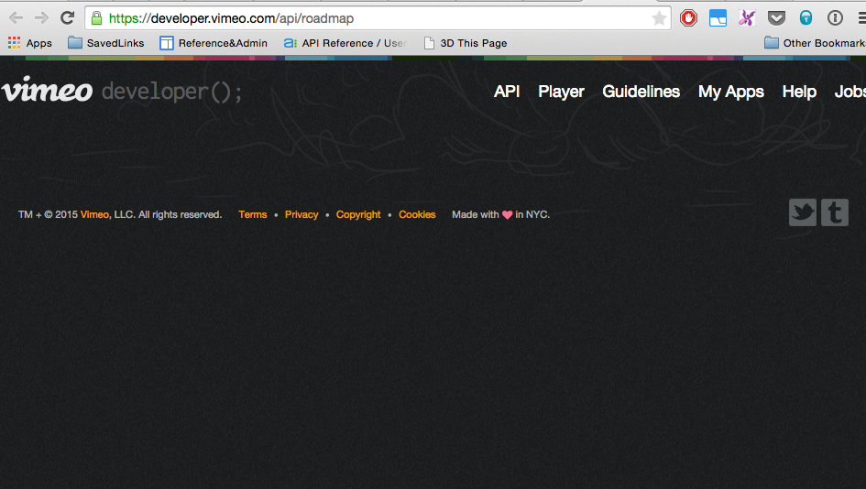
Task: Bookmark this page with the star icon
Action: 659,18
